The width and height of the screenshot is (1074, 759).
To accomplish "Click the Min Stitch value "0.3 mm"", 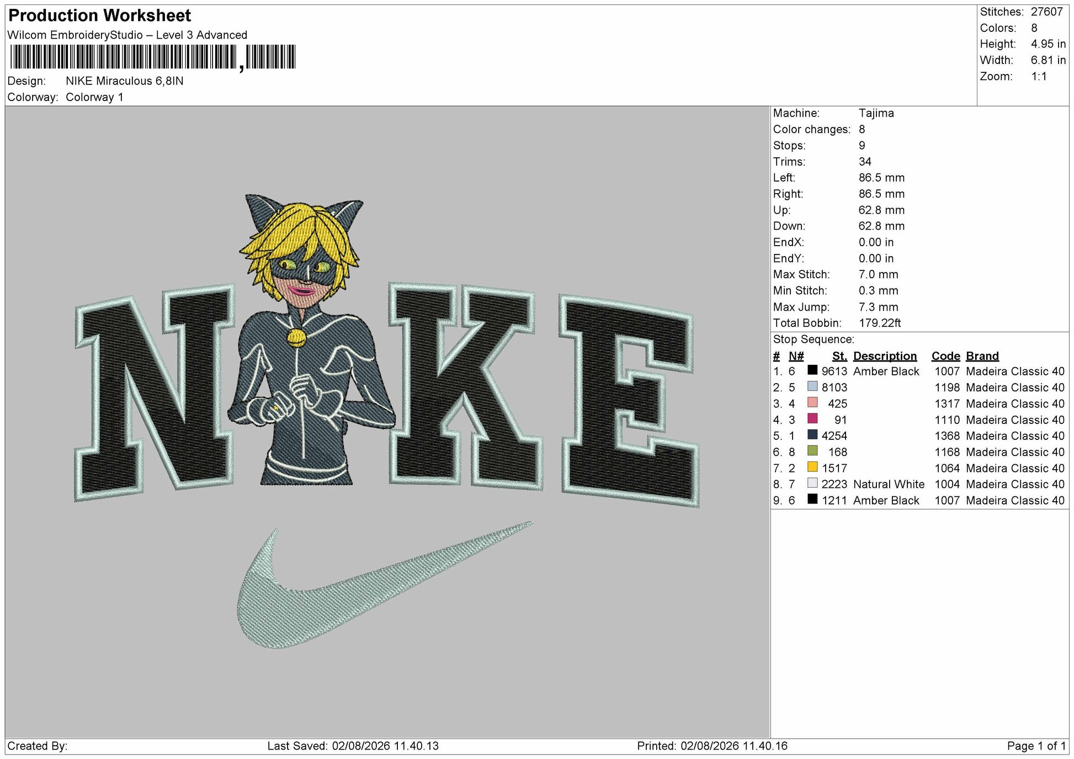I will [x=878, y=290].
